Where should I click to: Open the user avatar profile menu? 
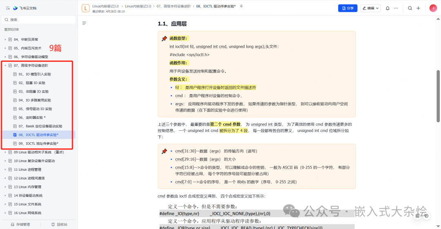click(x=433, y=8)
